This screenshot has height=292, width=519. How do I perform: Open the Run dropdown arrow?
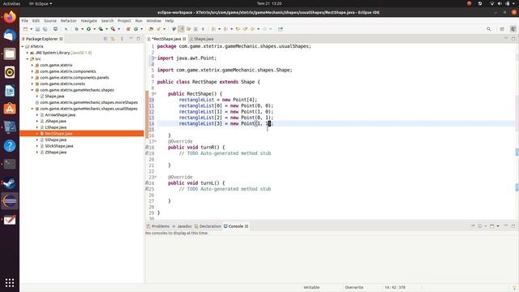[94, 29]
